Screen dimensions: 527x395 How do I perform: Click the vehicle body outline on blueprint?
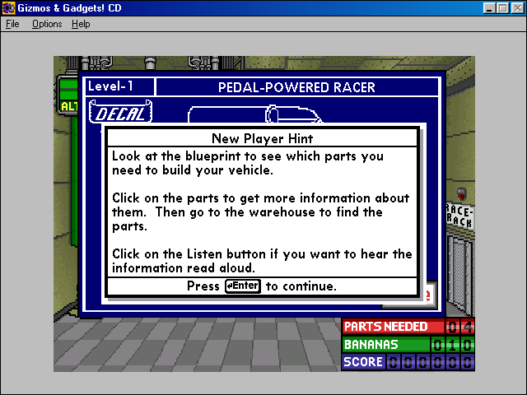tap(254, 114)
